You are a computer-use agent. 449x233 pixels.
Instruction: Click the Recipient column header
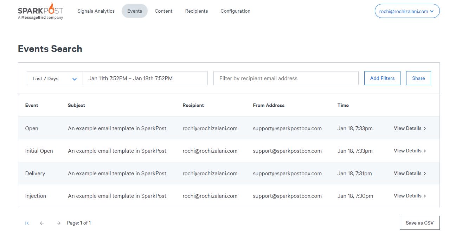coord(193,105)
